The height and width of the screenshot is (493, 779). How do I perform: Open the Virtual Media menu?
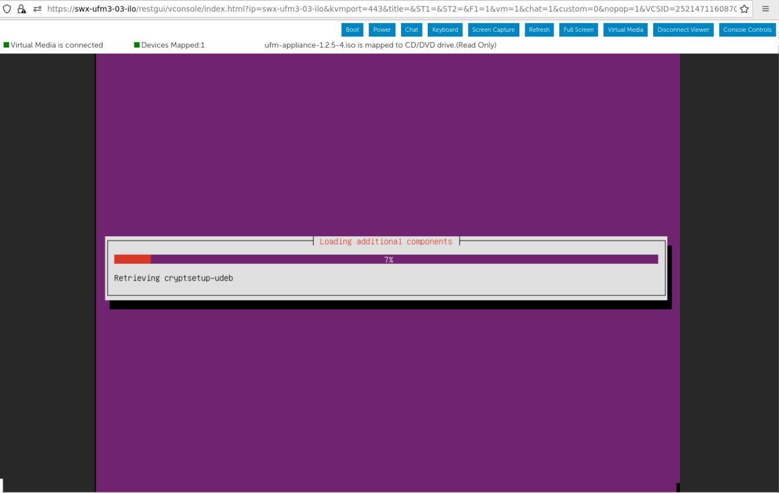[625, 30]
